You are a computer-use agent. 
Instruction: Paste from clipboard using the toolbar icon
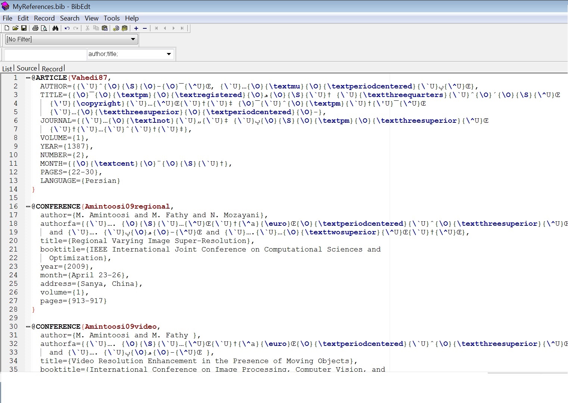[105, 28]
